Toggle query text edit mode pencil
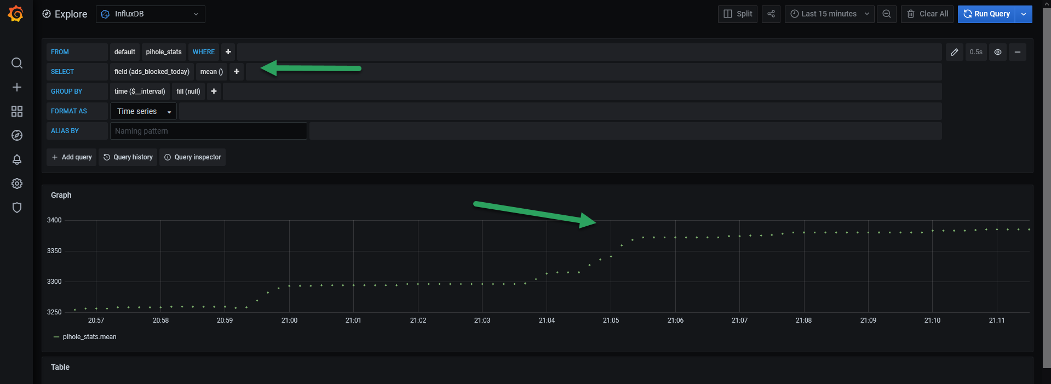The width and height of the screenshot is (1051, 384). (x=954, y=52)
